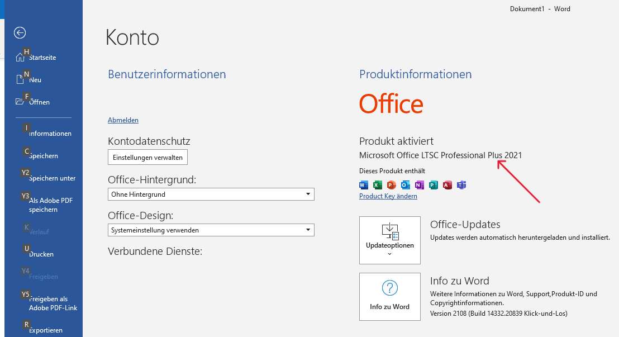Open the Office-Hintergrund dropdown

tap(211, 194)
